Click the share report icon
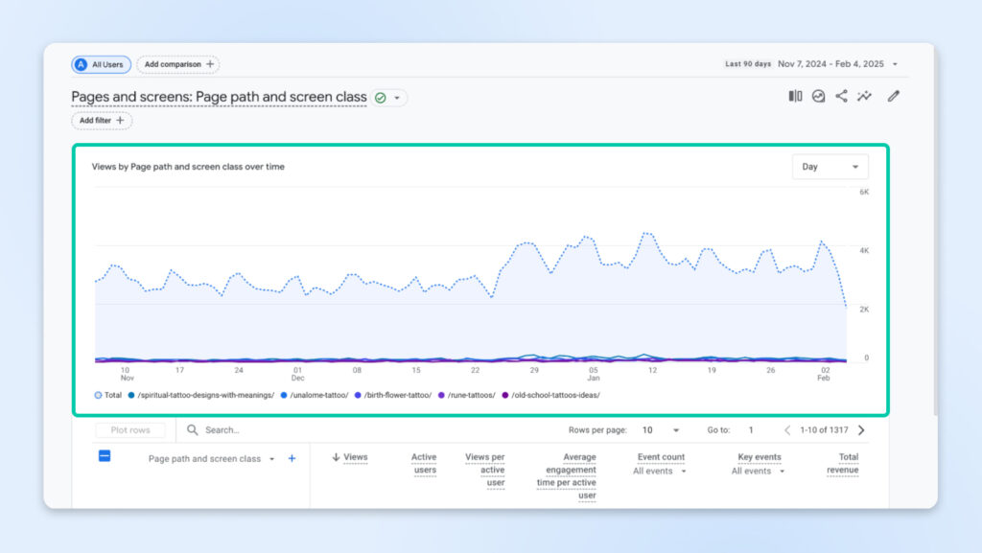982x553 pixels. pos(841,96)
